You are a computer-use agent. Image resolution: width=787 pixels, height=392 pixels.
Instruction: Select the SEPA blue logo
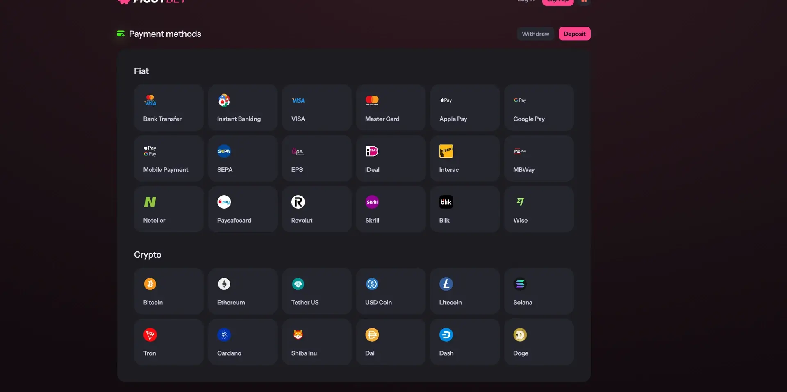click(x=224, y=151)
